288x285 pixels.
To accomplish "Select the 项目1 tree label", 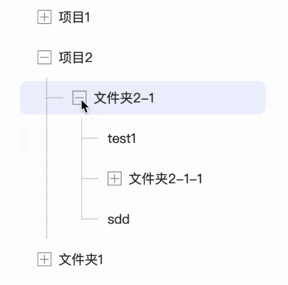I will click(74, 17).
